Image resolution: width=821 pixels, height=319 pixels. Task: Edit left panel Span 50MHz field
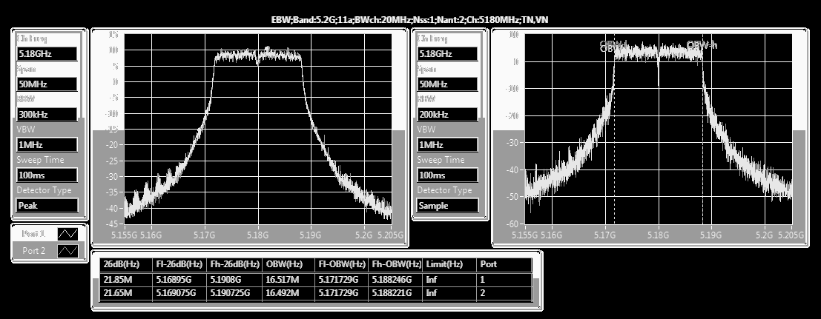click(x=47, y=84)
